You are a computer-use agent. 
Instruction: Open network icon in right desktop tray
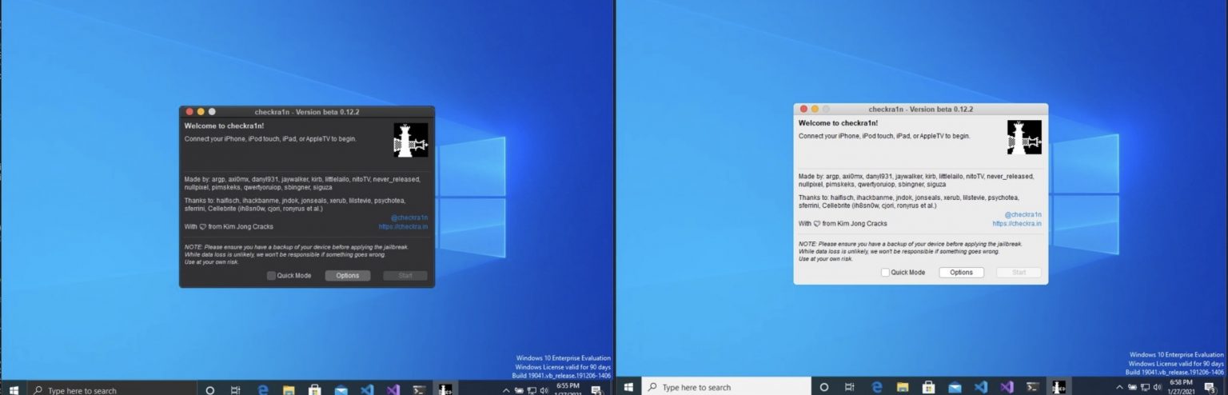tap(1145, 387)
